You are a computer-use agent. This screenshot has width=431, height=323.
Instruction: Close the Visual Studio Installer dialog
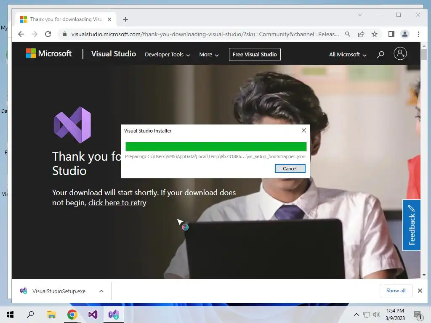(304, 130)
